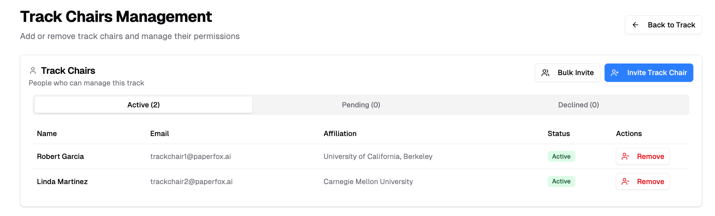Click Robert Garcia's Active status badge
Image resolution: width=715 pixels, height=216 pixels.
(x=561, y=156)
